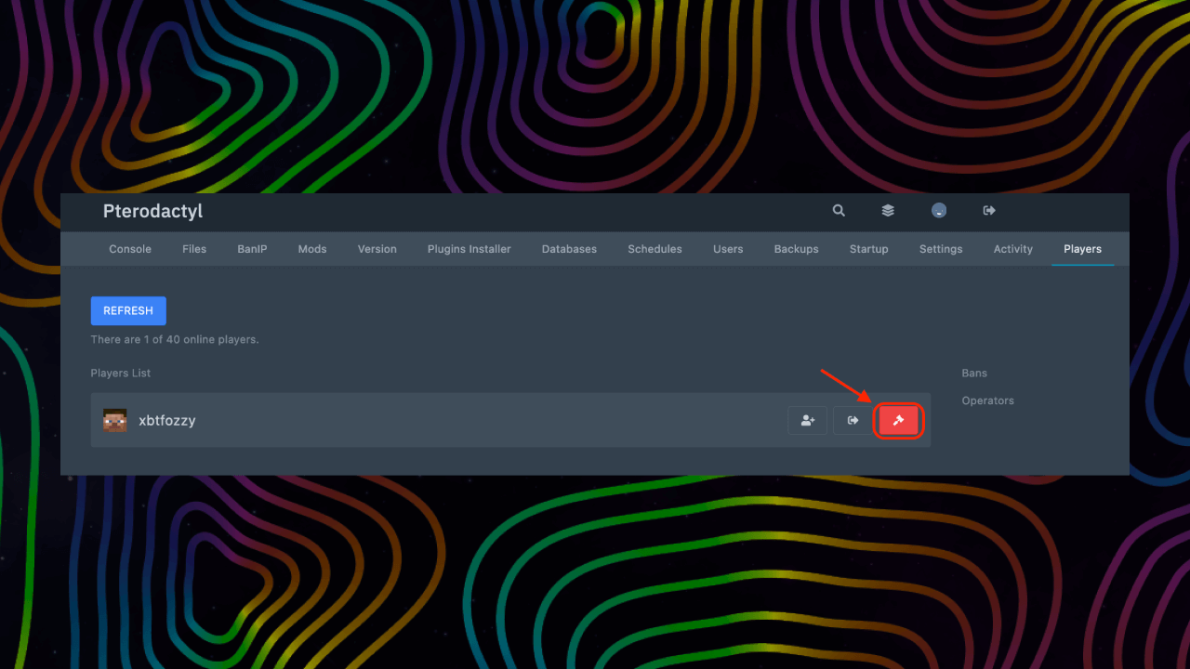Kick player xbtfozzy using the exit icon

(853, 421)
